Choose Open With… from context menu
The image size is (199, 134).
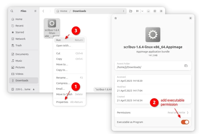(69, 46)
